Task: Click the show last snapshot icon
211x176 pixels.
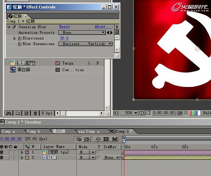Action: tap(186, 113)
